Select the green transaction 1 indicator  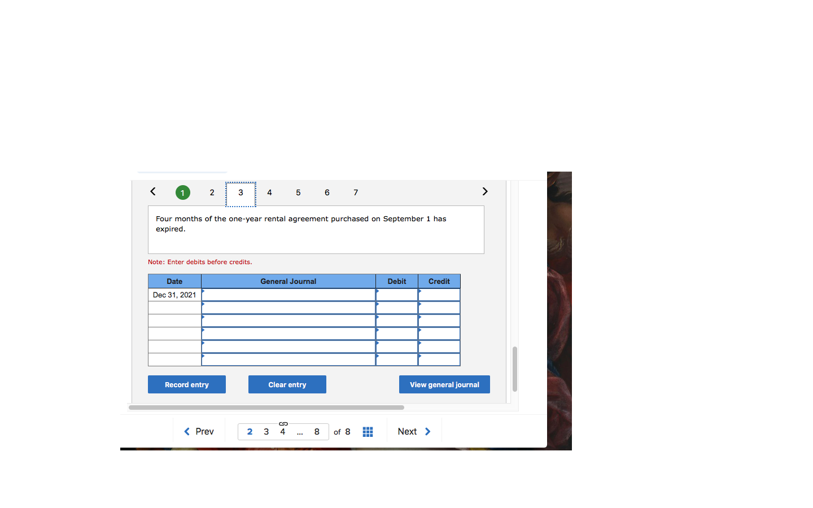point(182,192)
